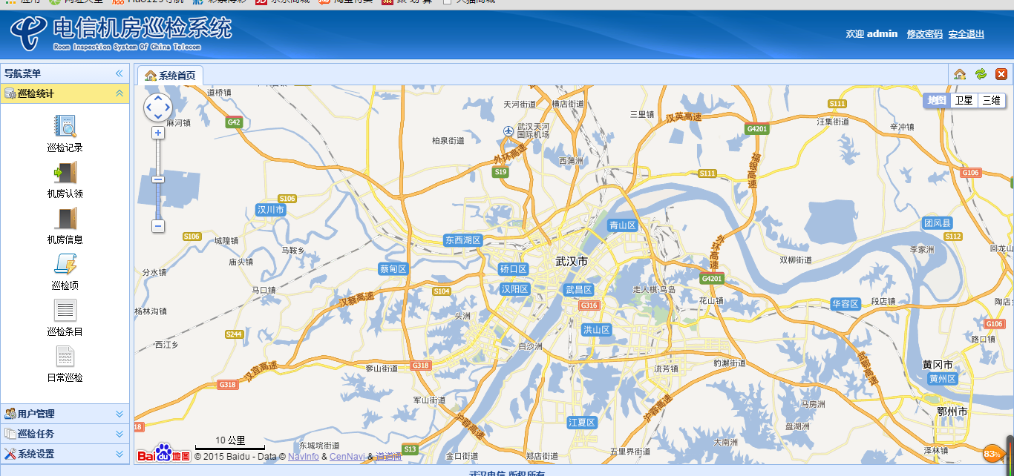This screenshot has height=476, width=1014.
Task: Click the map zoom-in plus button
Action: pyautogui.click(x=158, y=133)
